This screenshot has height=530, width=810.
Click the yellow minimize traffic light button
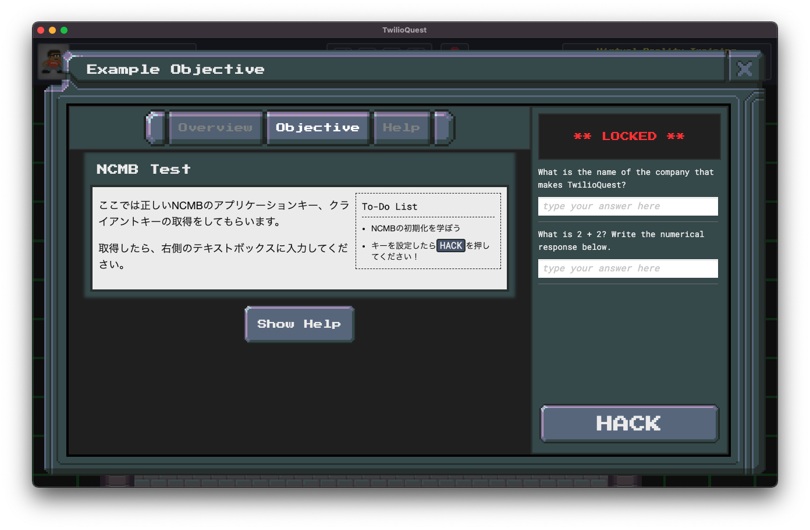point(52,30)
